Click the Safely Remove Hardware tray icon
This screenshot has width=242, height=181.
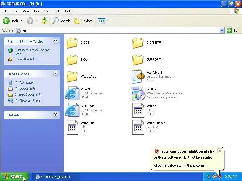point(208,176)
